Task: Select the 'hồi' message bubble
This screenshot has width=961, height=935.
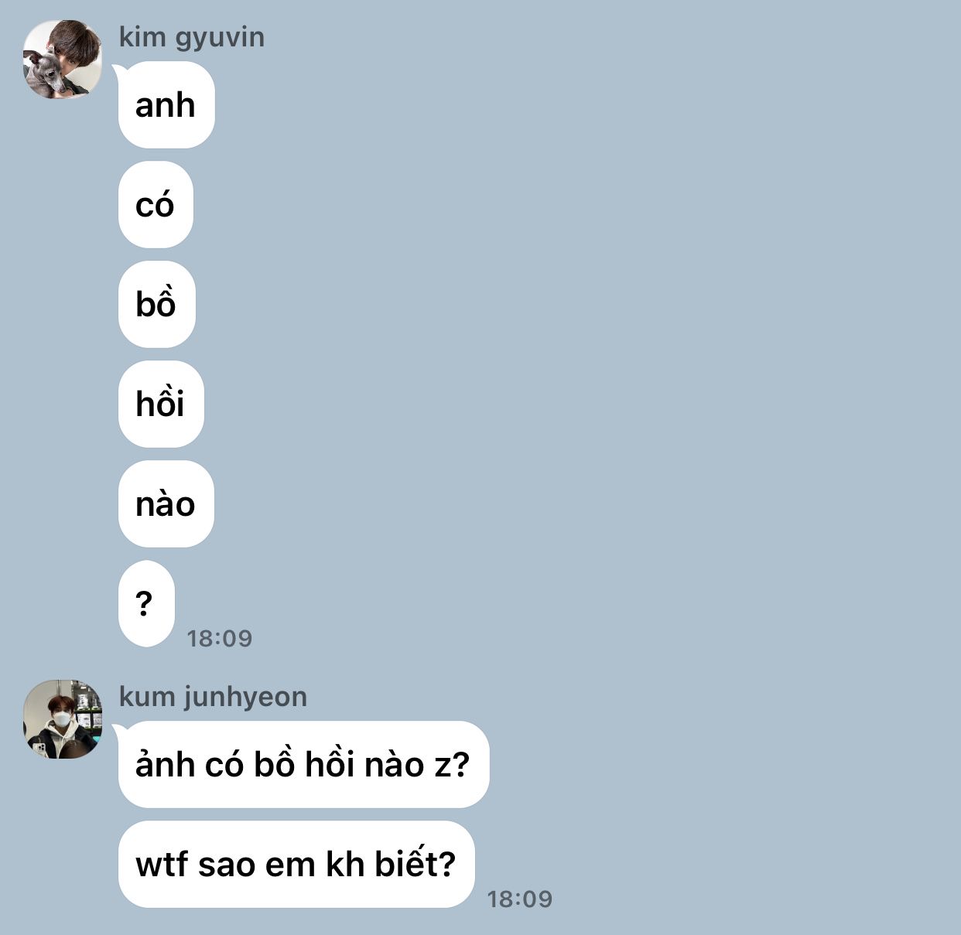Action: click(161, 404)
